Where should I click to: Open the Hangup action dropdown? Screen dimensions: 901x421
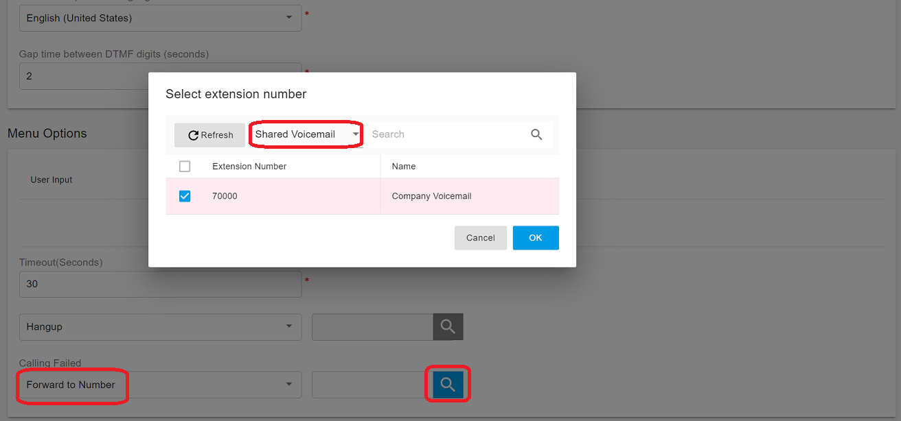coord(160,327)
